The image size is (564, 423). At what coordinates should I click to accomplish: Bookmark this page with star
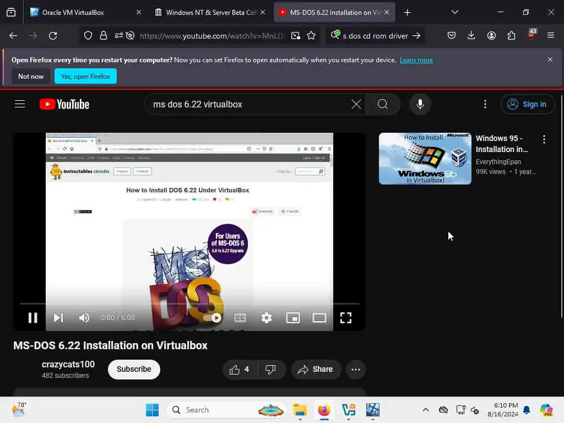point(311,36)
